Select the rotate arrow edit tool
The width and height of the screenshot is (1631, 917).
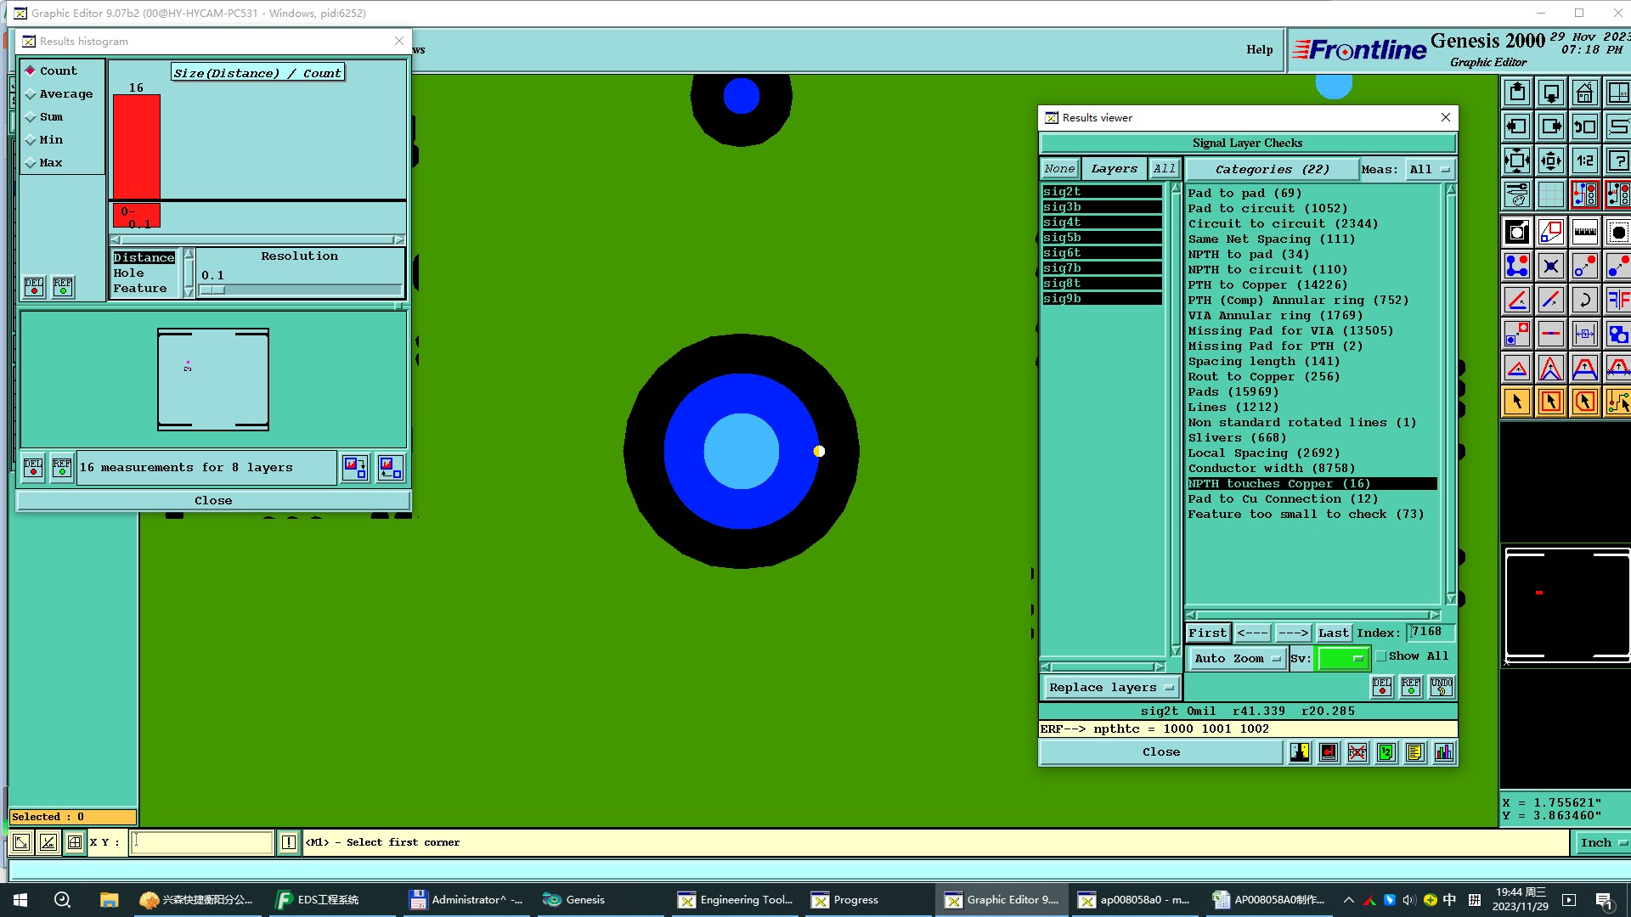click(1584, 300)
